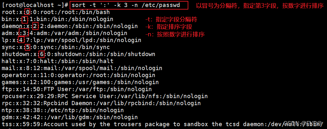Click the rpcuser RPC Service User line
The image size is (327, 129).
(x=105, y=96)
